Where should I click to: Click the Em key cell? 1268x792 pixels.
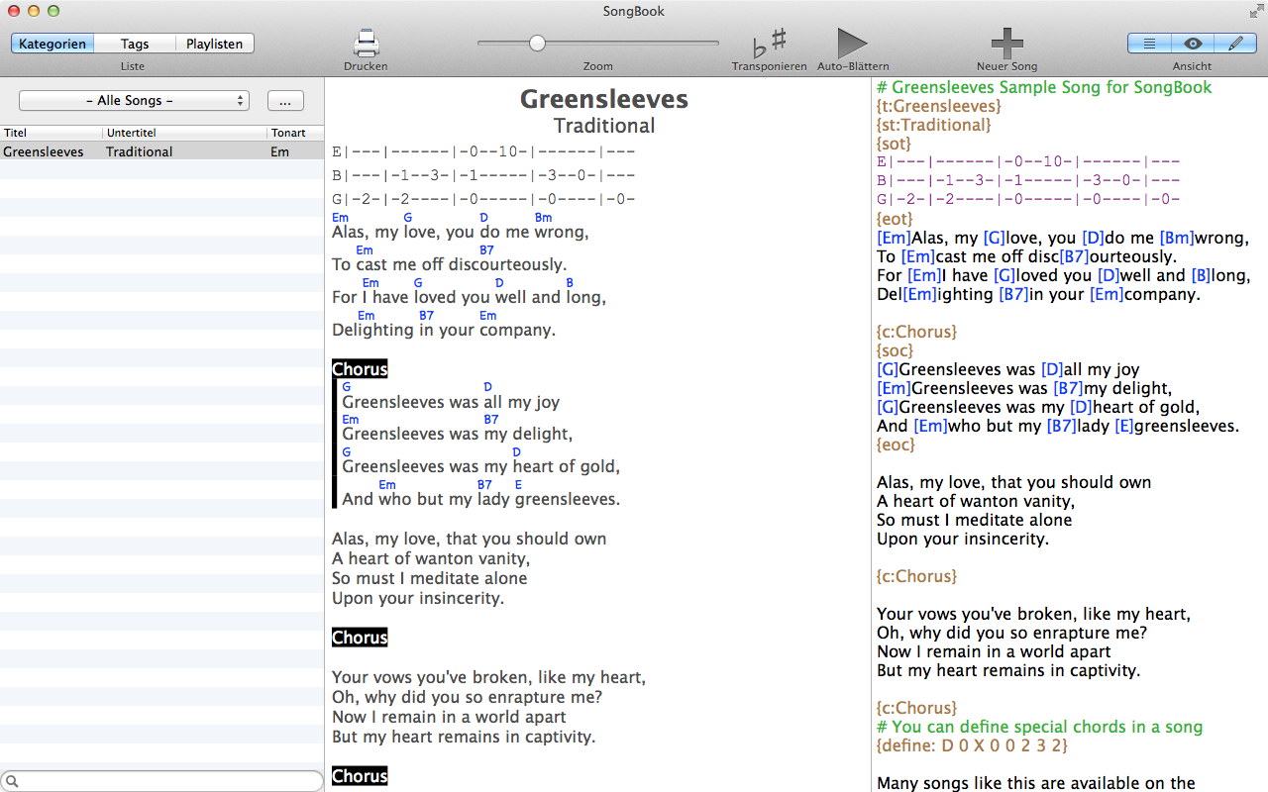click(x=279, y=151)
